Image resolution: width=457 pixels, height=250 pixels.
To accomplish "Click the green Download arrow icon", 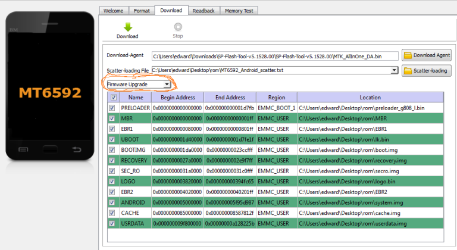I will [x=128, y=27].
